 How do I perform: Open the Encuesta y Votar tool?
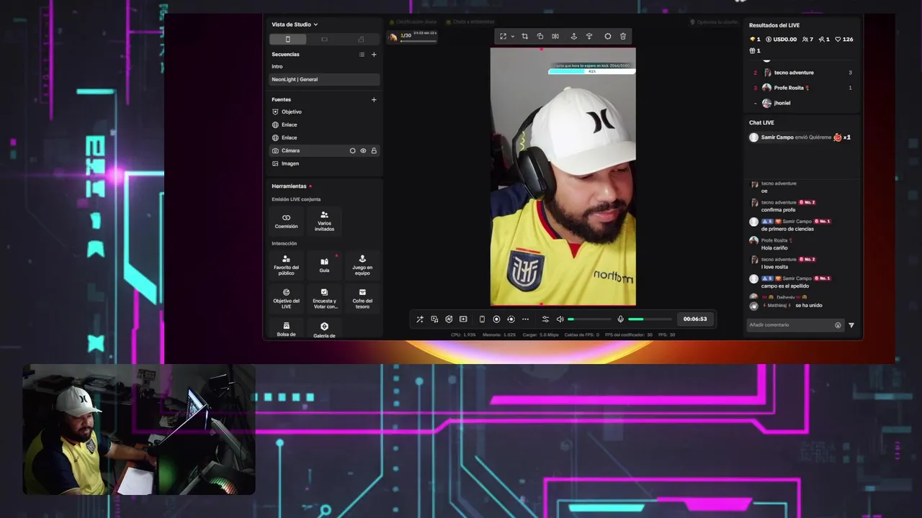click(x=324, y=298)
